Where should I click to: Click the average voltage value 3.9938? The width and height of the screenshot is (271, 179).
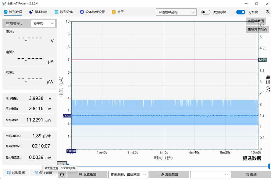click(36, 98)
